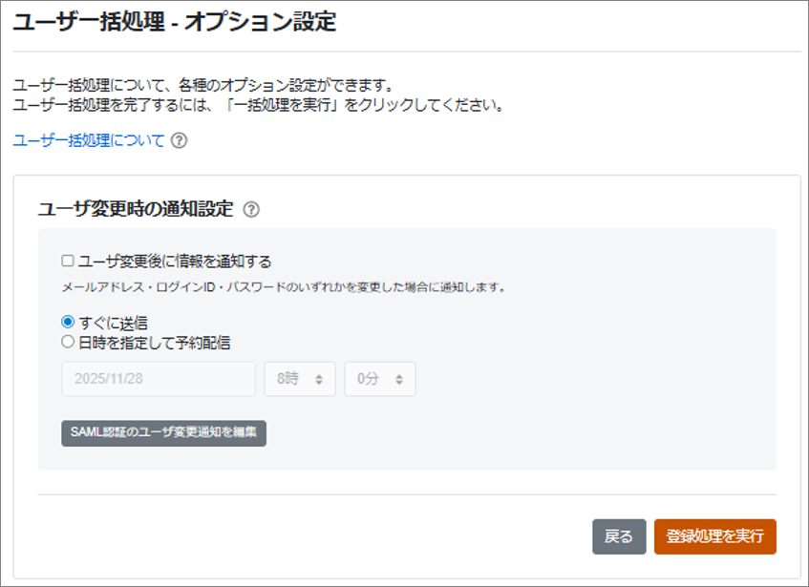This screenshot has height=587, width=809.
Task: Click the ユーザ変更時の通知設定 section heading text
Action: coord(136,209)
